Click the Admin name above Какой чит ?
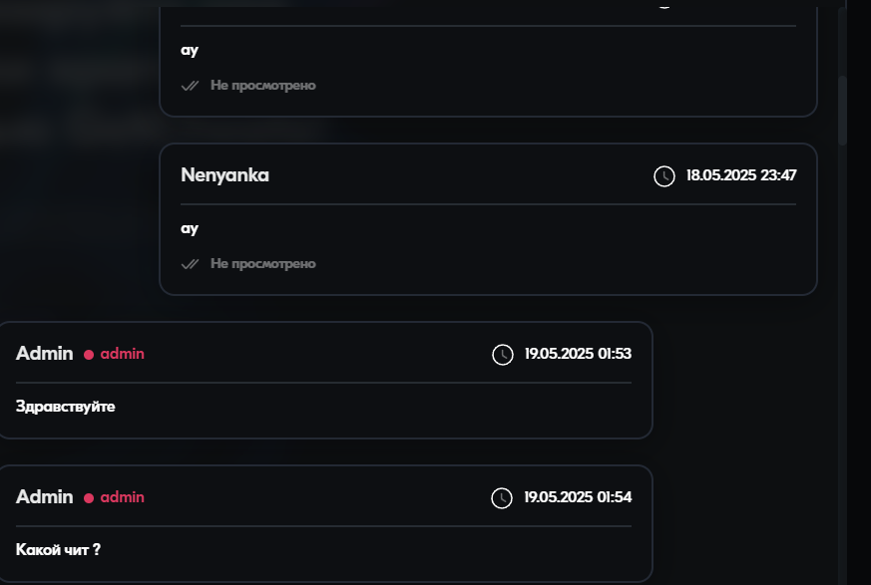The width and height of the screenshot is (871, 585). tap(44, 497)
